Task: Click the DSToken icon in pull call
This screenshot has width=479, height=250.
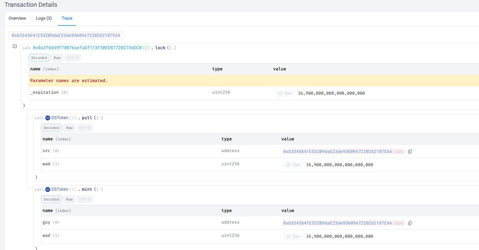Action: 48,118
